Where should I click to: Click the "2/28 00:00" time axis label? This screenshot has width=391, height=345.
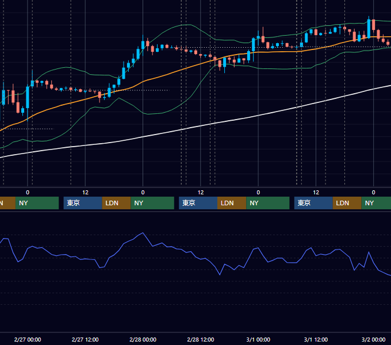click(x=143, y=339)
